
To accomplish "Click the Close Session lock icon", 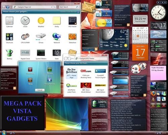I will (x=50, y=80).
